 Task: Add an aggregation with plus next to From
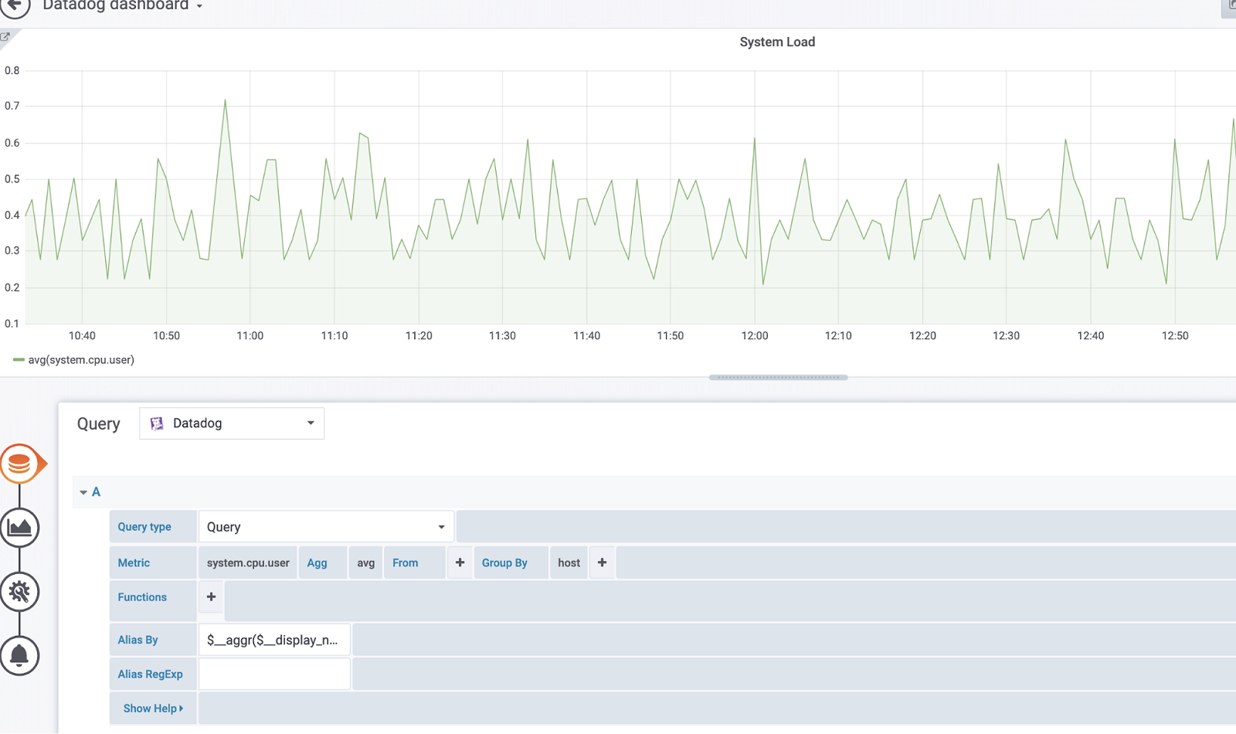point(460,562)
